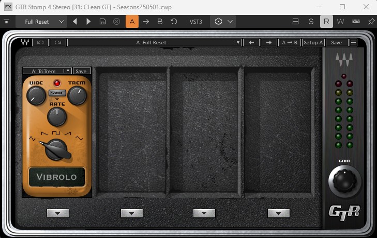Minimize the GTR Stomp window
377x238 pixels.
click(319, 7)
